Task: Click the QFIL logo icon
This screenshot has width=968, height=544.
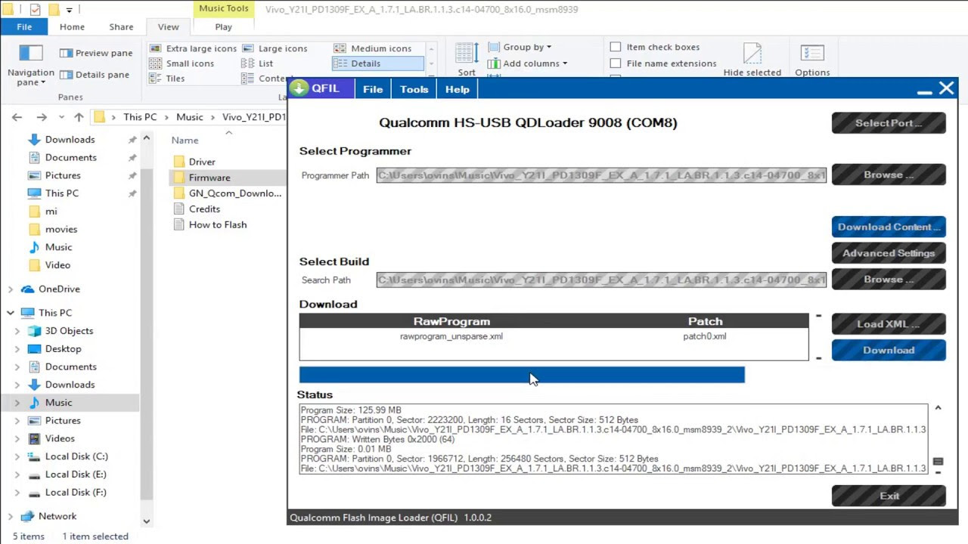Action: point(299,88)
